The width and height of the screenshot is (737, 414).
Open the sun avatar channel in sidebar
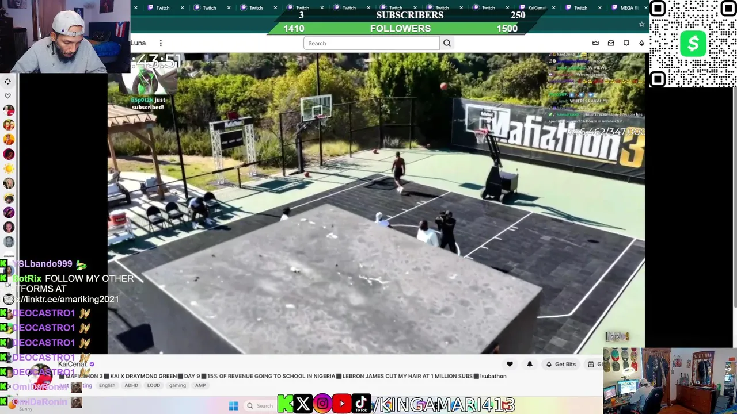tap(9, 168)
